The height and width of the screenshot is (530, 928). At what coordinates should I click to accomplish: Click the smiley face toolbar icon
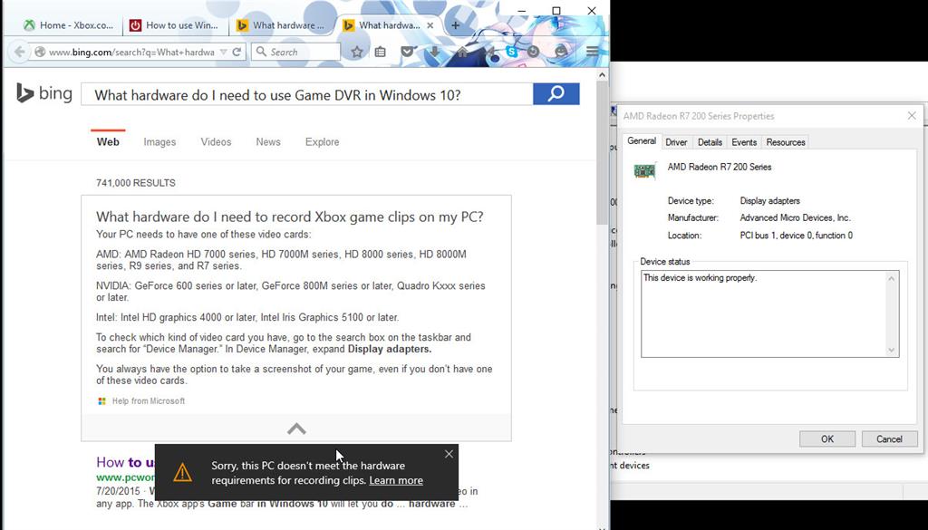(561, 52)
